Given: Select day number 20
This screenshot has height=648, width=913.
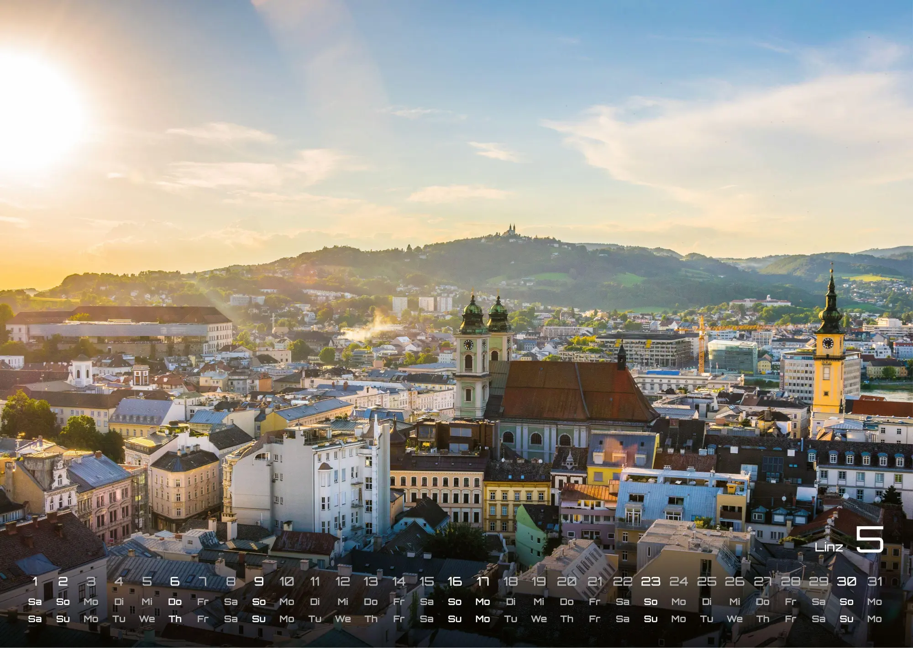Looking at the screenshot, I should (x=567, y=581).
